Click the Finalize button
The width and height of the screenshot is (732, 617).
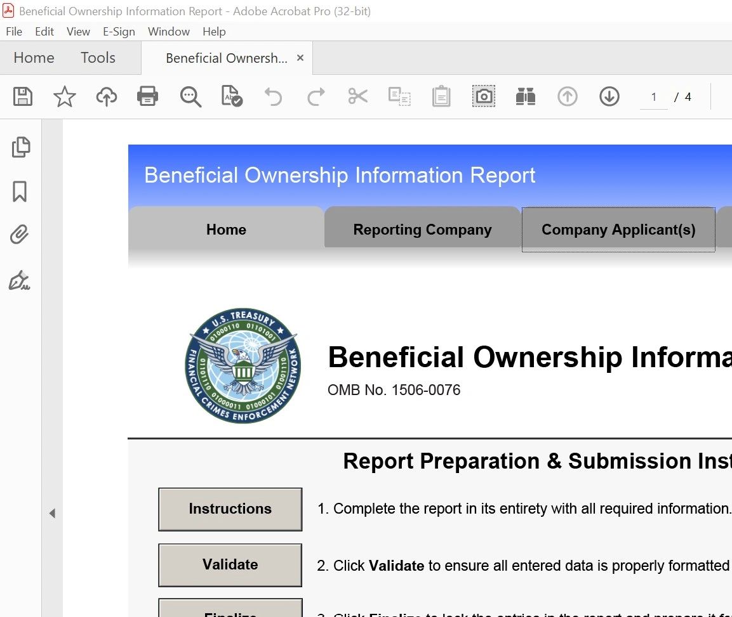click(230, 609)
